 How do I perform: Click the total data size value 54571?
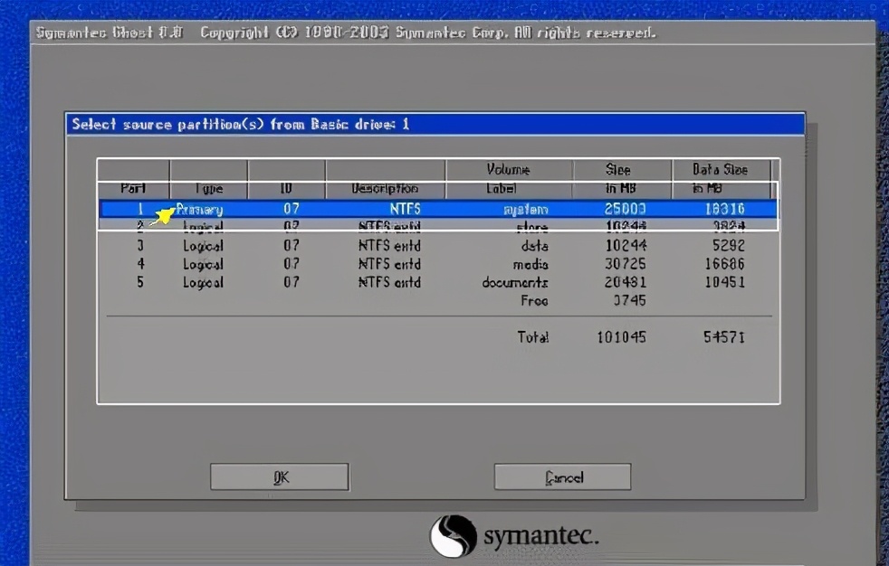(723, 337)
